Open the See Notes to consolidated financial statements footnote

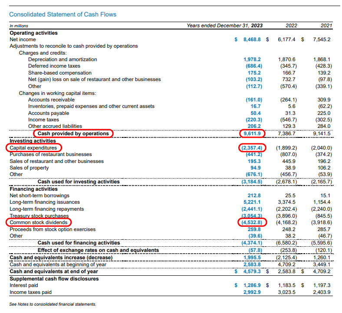click(53, 304)
